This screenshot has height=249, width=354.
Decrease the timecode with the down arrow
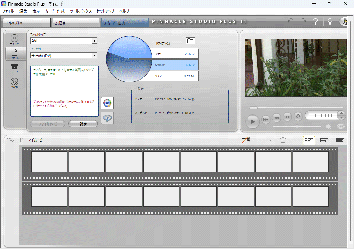[x=341, y=118]
